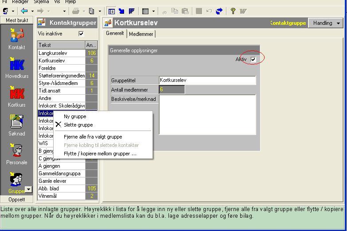This screenshot has width=347, height=231.
Task: Switch to the Medlemmer tab
Action: pyautogui.click(x=141, y=34)
